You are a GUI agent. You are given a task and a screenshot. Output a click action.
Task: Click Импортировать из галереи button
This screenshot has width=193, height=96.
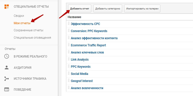(142, 9)
